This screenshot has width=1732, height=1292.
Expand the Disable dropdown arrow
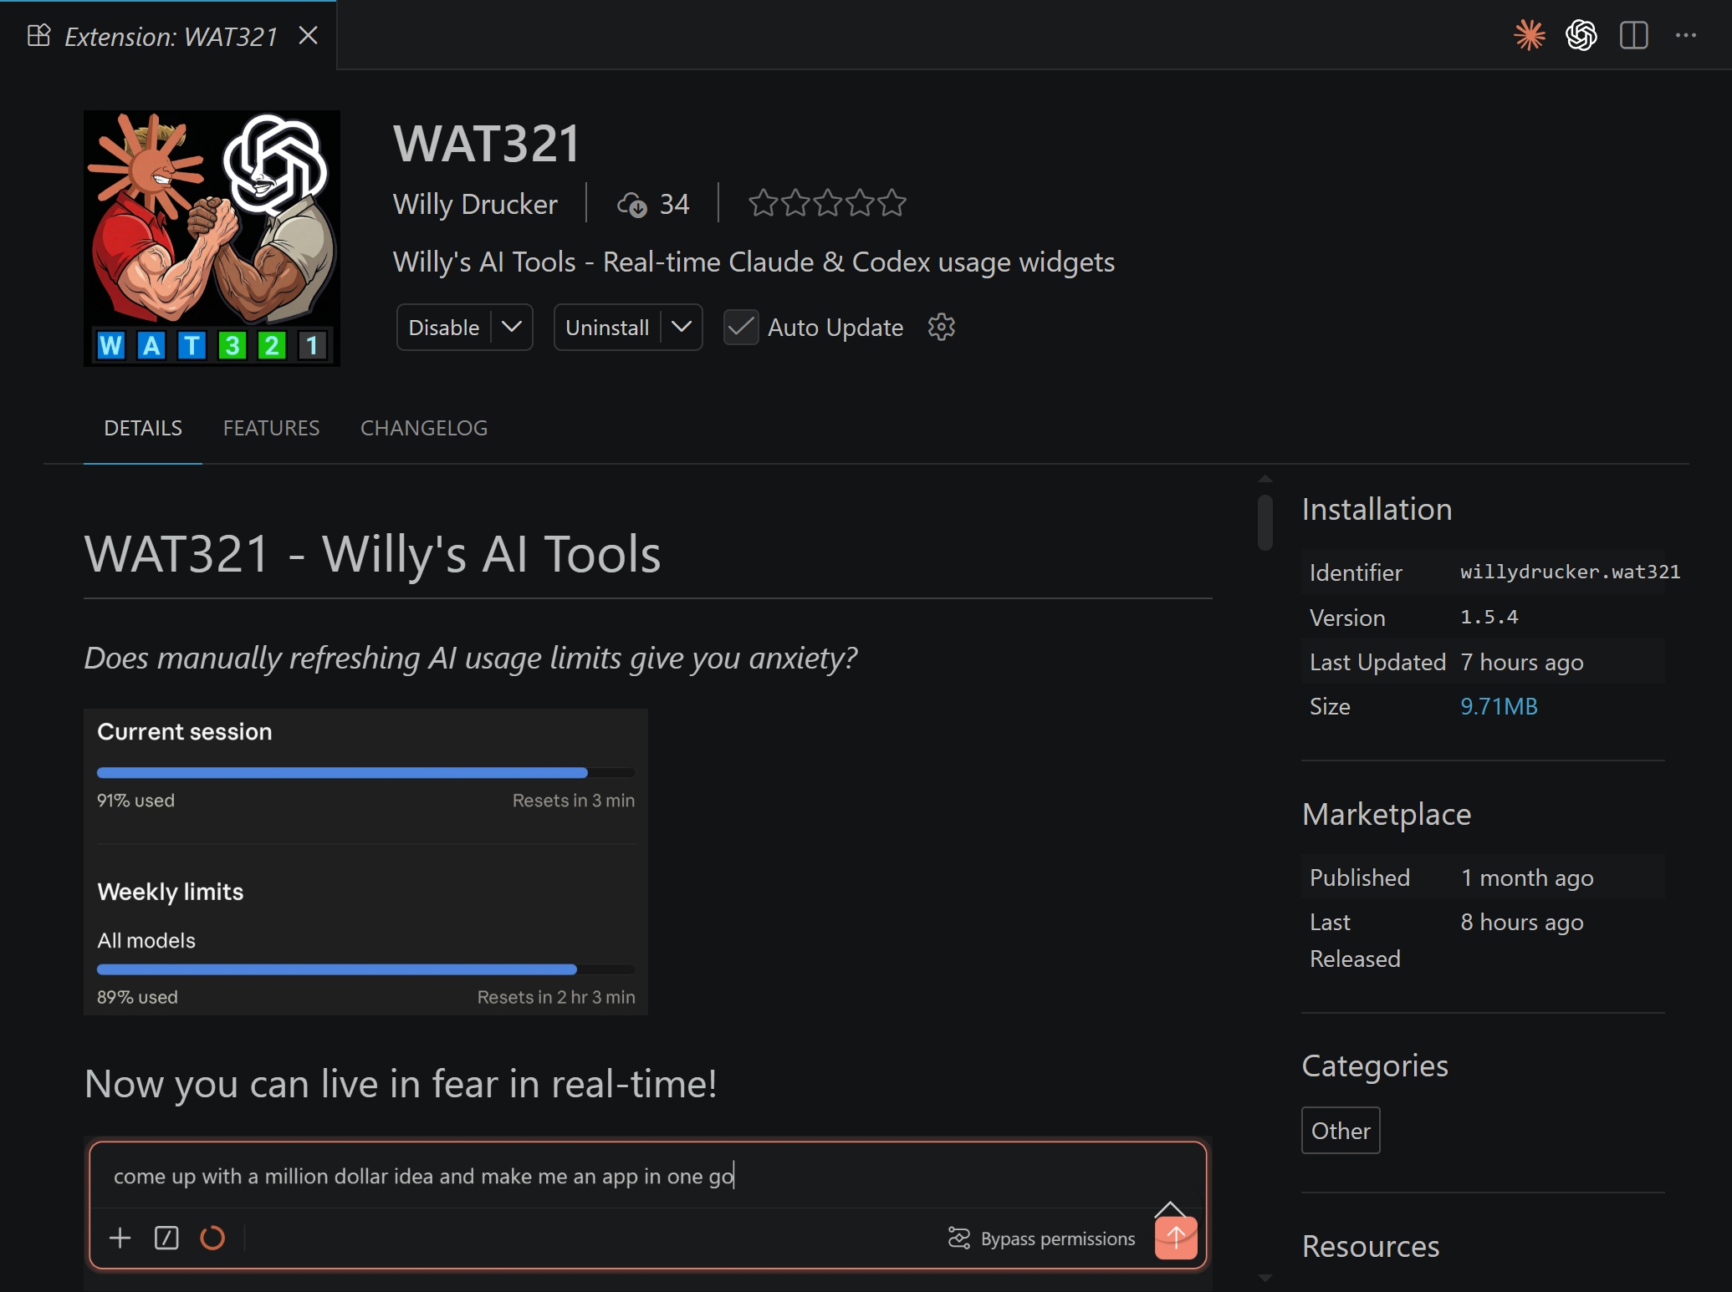pos(512,327)
